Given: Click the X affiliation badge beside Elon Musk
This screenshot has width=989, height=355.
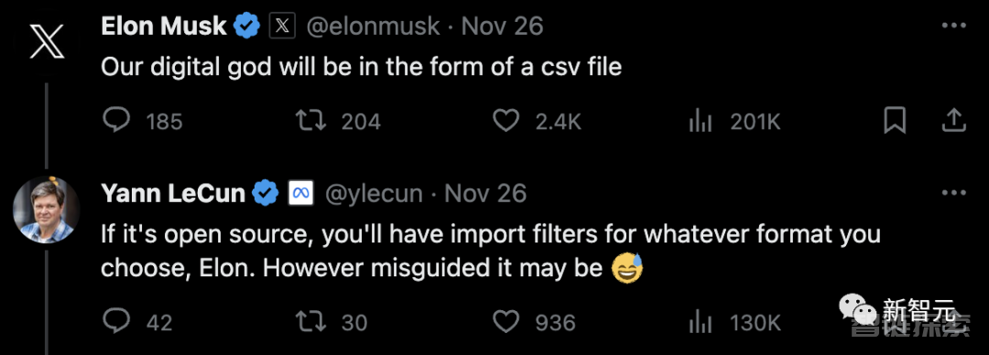Looking at the screenshot, I should [x=282, y=26].
